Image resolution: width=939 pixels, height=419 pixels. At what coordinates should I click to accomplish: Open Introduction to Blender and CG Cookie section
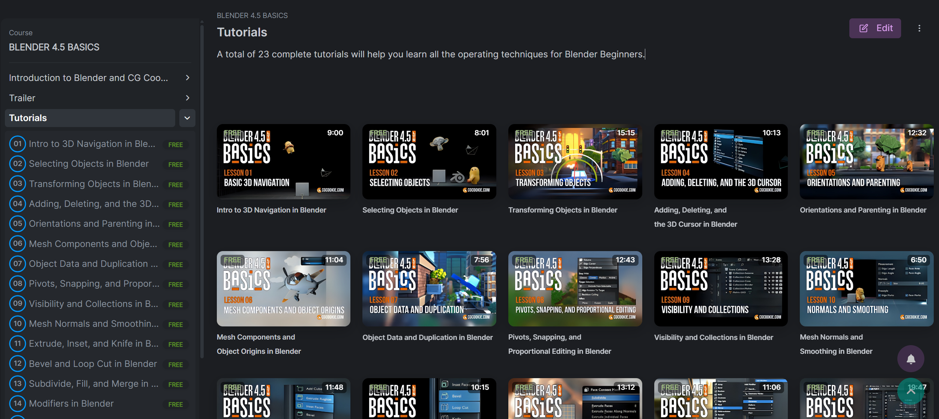coord(89,78)
